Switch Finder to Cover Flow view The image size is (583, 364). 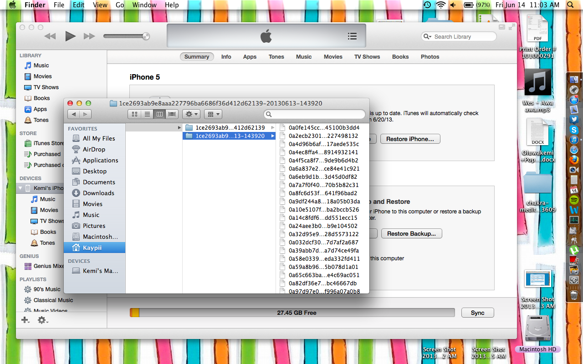pyautogui.click(x=172, y=114)
